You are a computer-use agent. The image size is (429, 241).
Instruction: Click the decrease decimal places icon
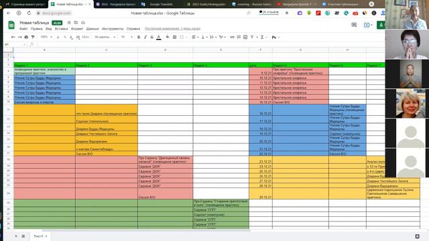(71, 37)
